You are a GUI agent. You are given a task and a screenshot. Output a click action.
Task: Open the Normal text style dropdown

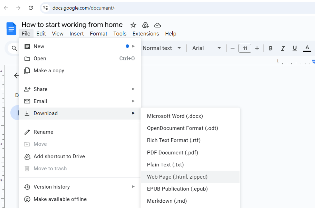pyautogui.click(x=162, y=48)
